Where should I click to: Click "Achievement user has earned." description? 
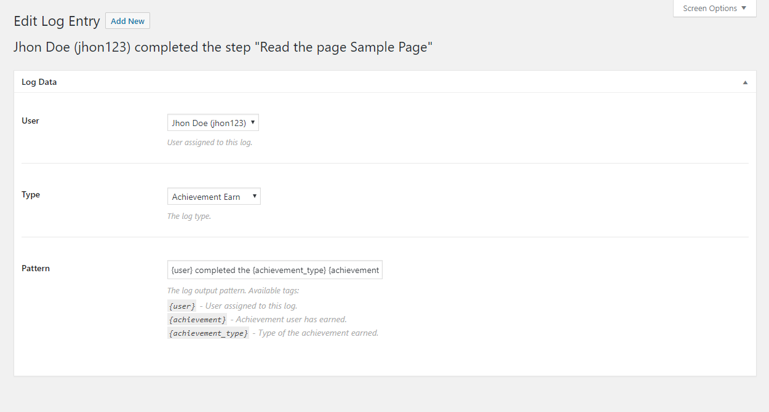(x=291, y=320)
